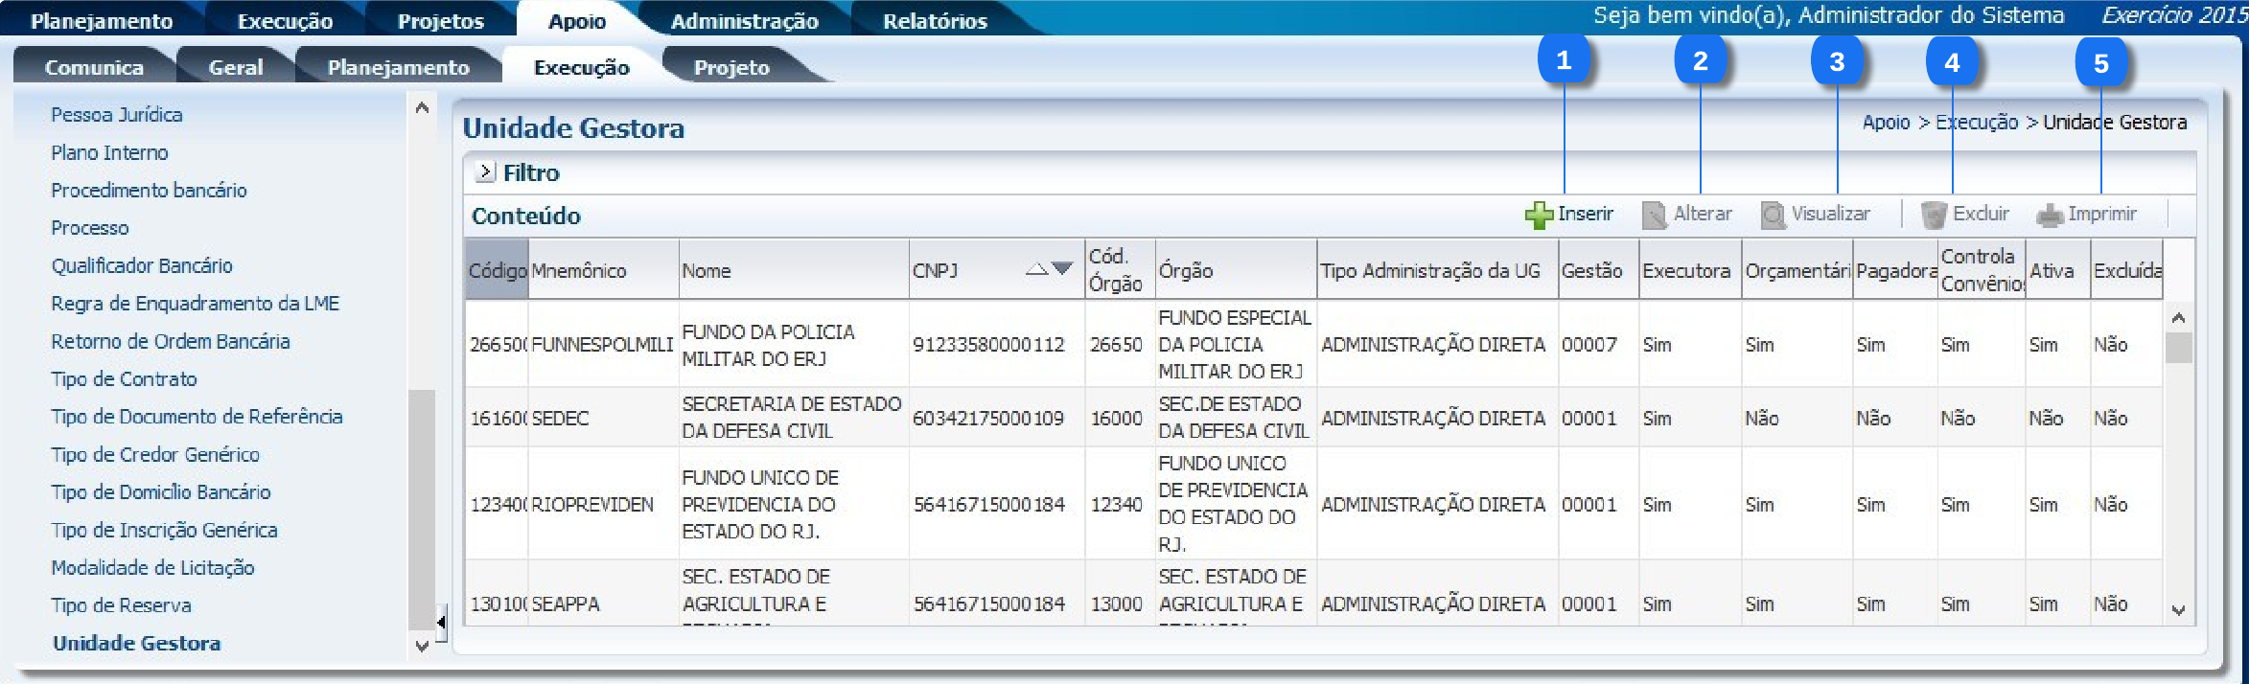Open the Administração top tab
The image size is (2249, 684).
click(x=744, y=21)
